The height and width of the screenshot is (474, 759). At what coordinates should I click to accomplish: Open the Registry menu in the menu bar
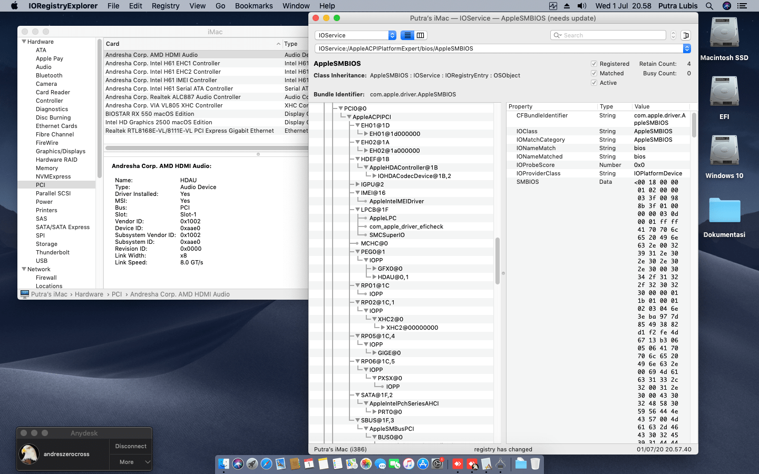point(165,6)
